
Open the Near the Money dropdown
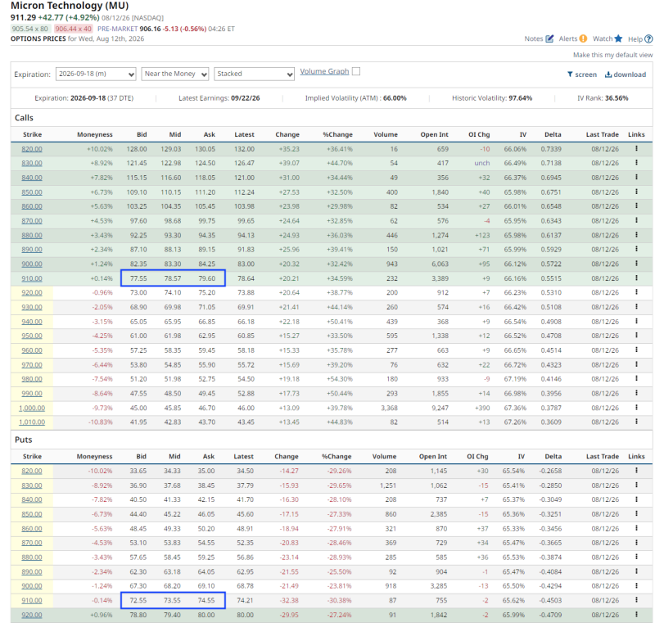(175, 74)
